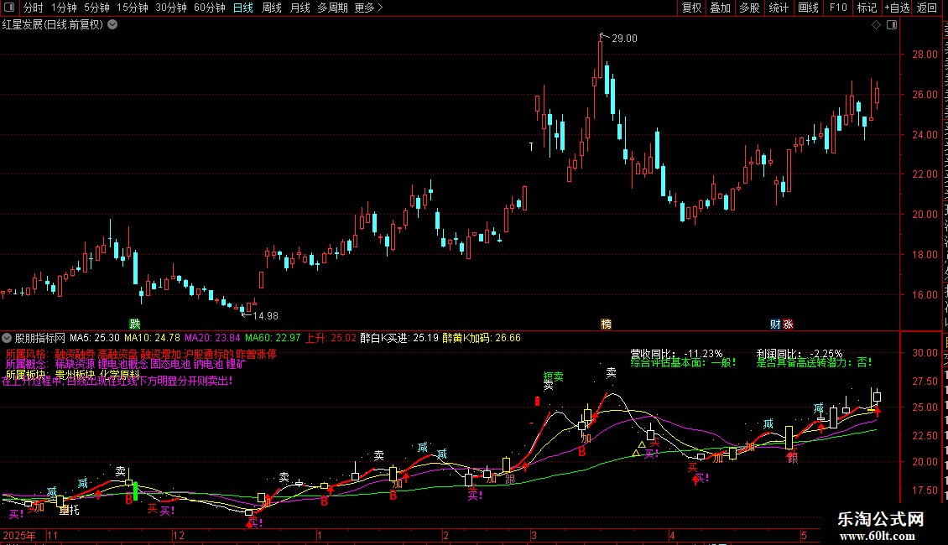
Task: Enable the 画线 drawing tool
Action: click(x=808, y=8)
